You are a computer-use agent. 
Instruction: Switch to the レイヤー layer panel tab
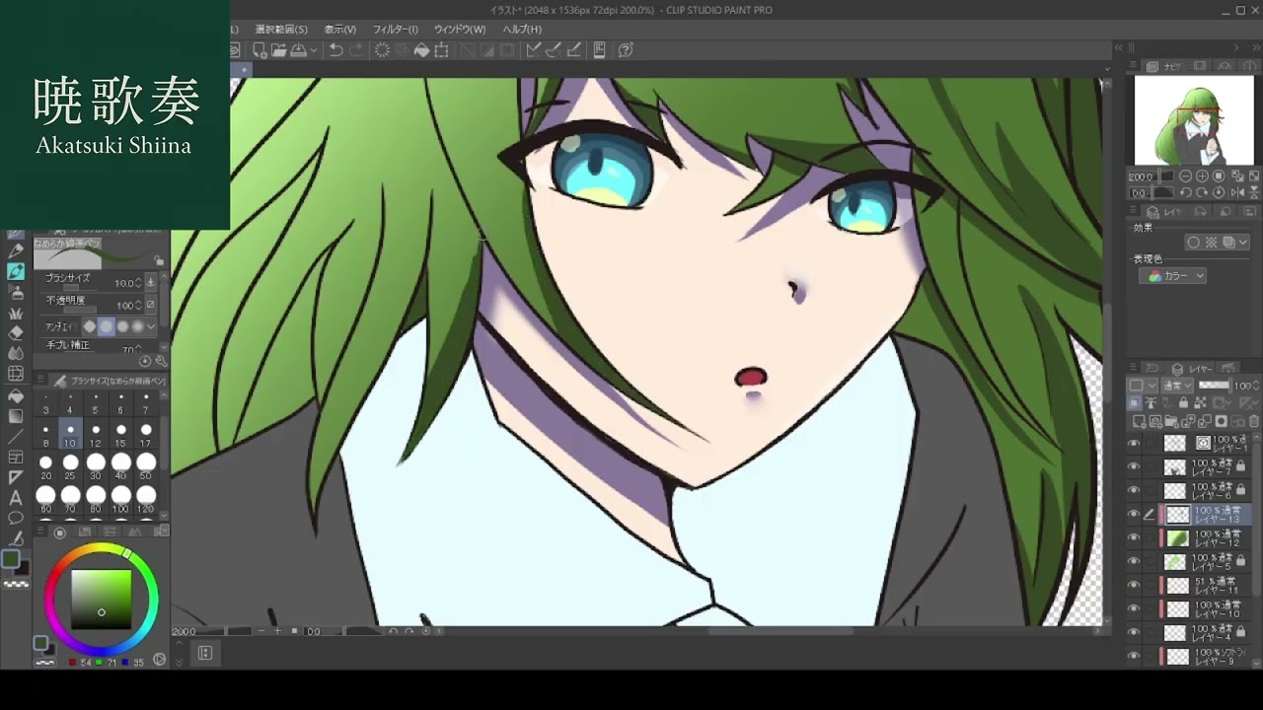click(1194, 369)
